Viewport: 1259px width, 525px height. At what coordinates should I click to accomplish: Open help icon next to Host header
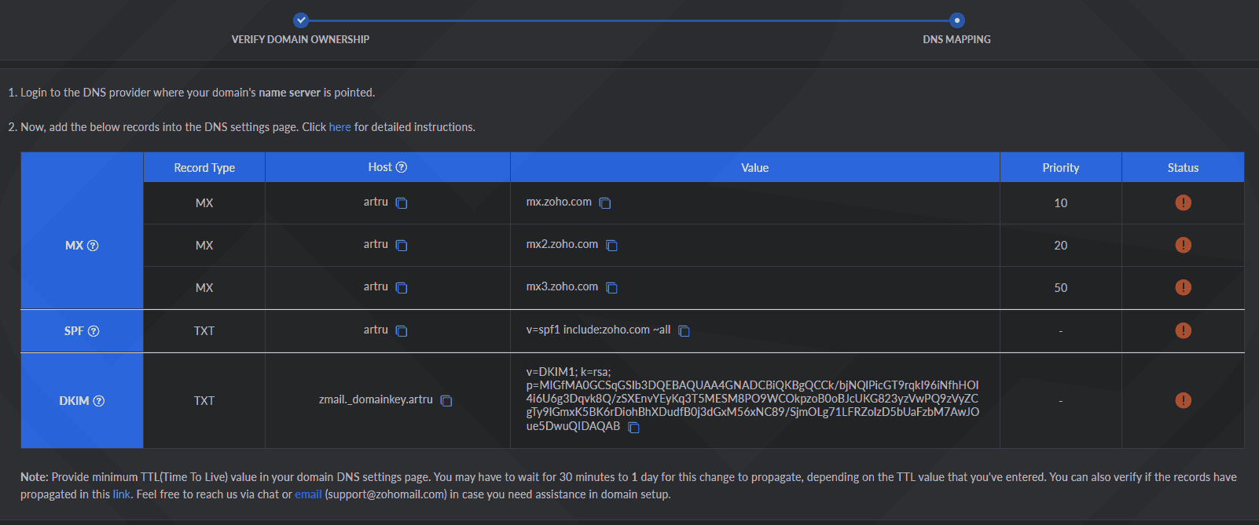(x=402, y=167)
